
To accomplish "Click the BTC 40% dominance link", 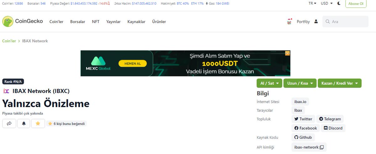I will 183,3.
